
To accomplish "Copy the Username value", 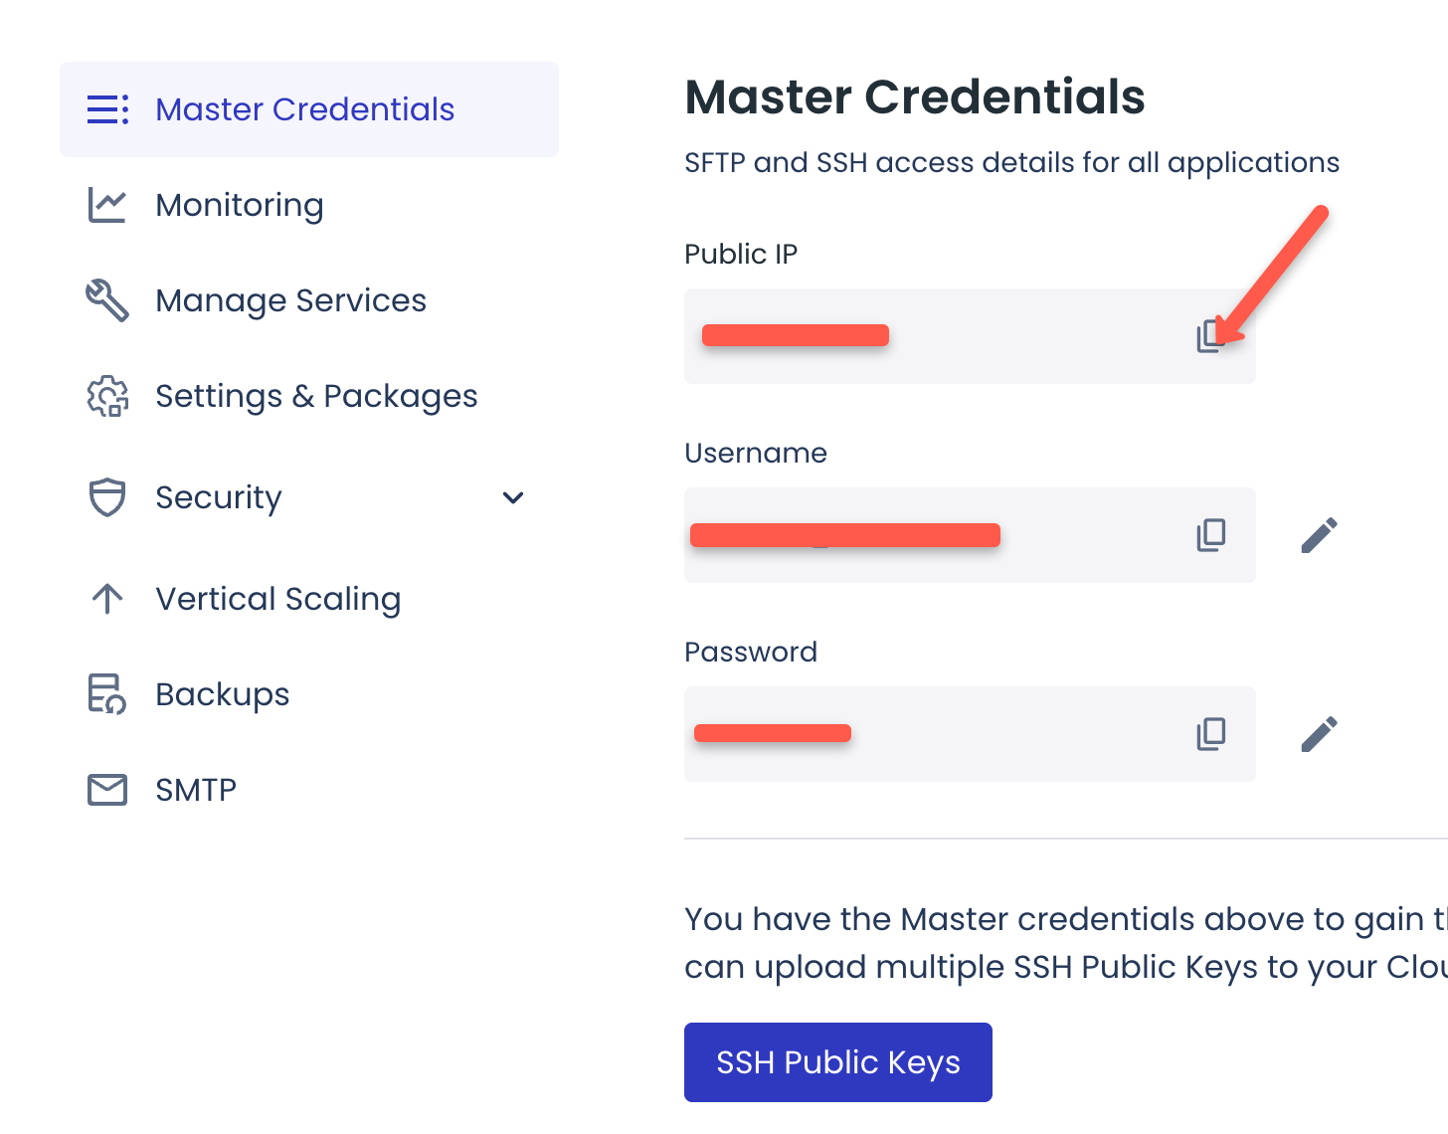I will (1210, 535).
